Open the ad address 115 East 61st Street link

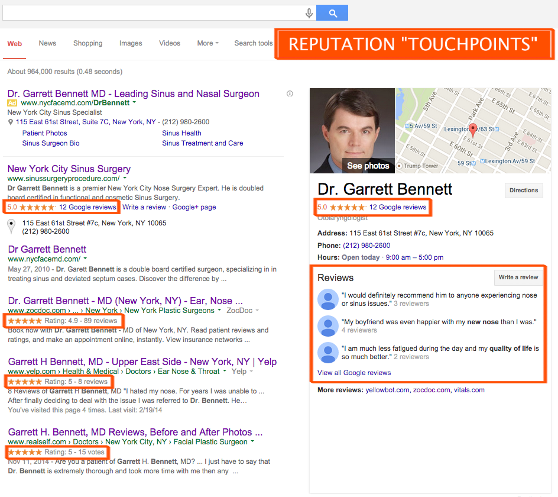coord(86,122)
